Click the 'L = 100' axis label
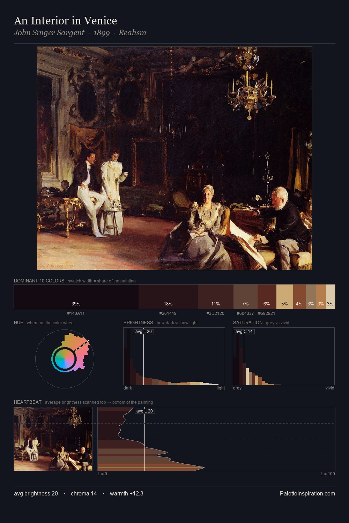The image size is (349, 523). coord(328,474)
